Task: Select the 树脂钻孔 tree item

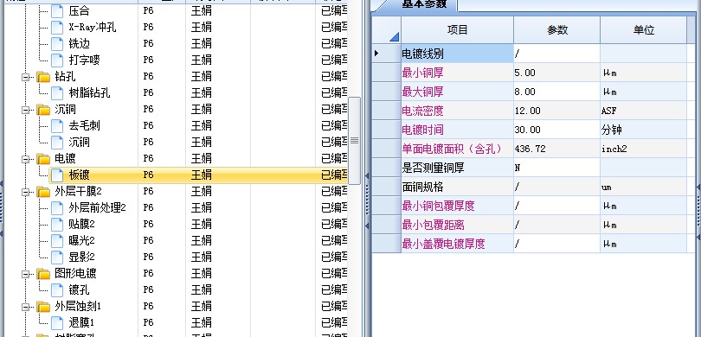Action: tap(89, 92)
